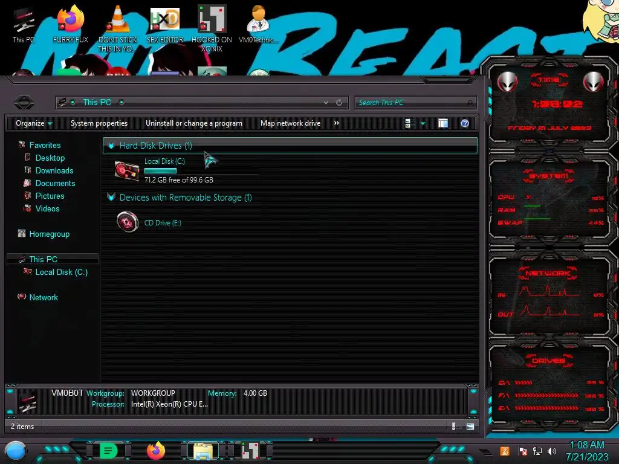Image resolution: width=619 pixels, height=464 pixels.
Task: Click Uninstall or change a program
Action: click(x=194, y=123)
